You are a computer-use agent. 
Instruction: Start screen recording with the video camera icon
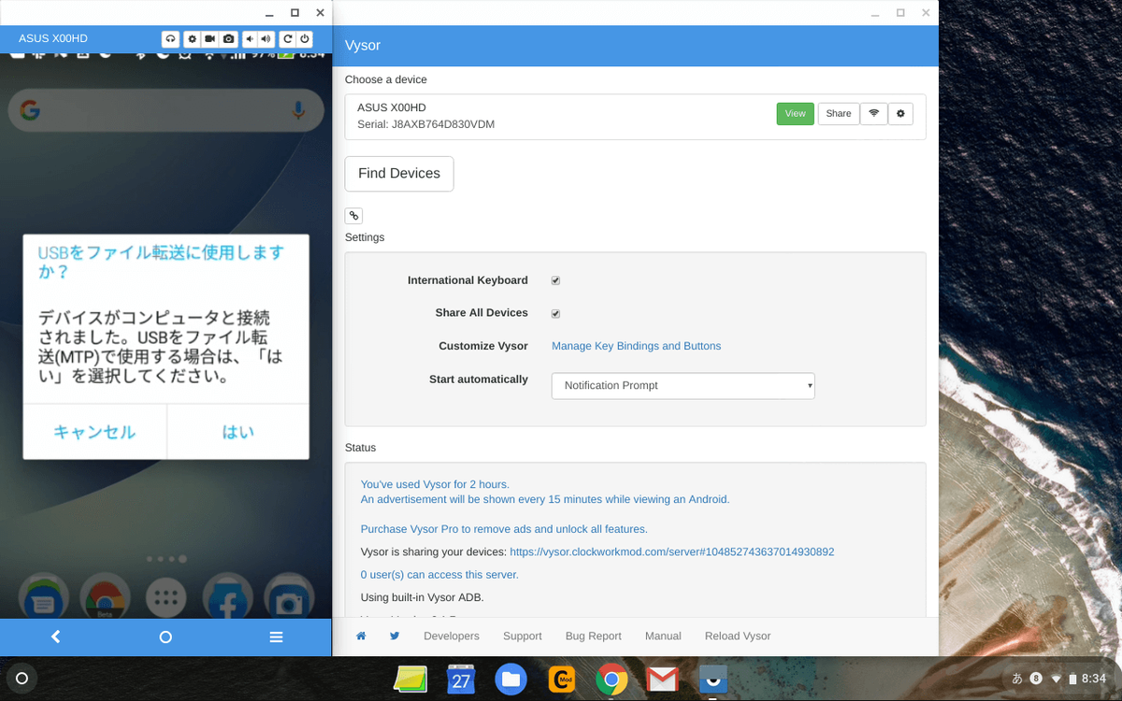209,39
